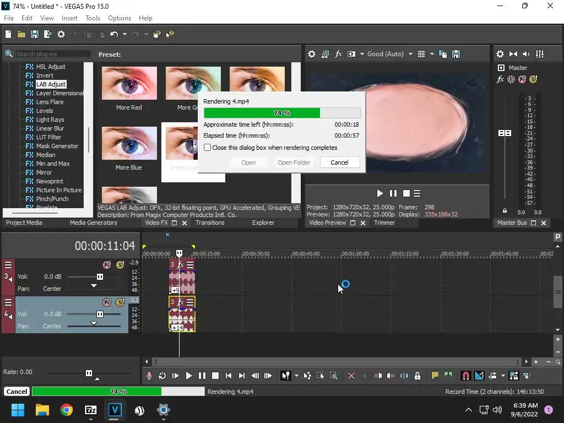Screen dimensions: 564x423
Task: Open Project Properties gear in main toolbar
Action: (61, 34)
